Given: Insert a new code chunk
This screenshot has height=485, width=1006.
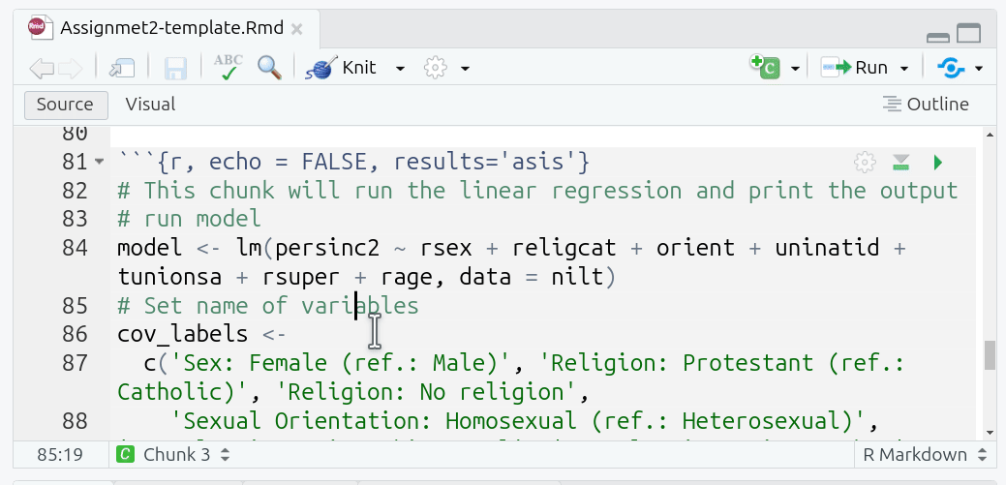Looking at the screenshot, I should click(x=766, y=67).
